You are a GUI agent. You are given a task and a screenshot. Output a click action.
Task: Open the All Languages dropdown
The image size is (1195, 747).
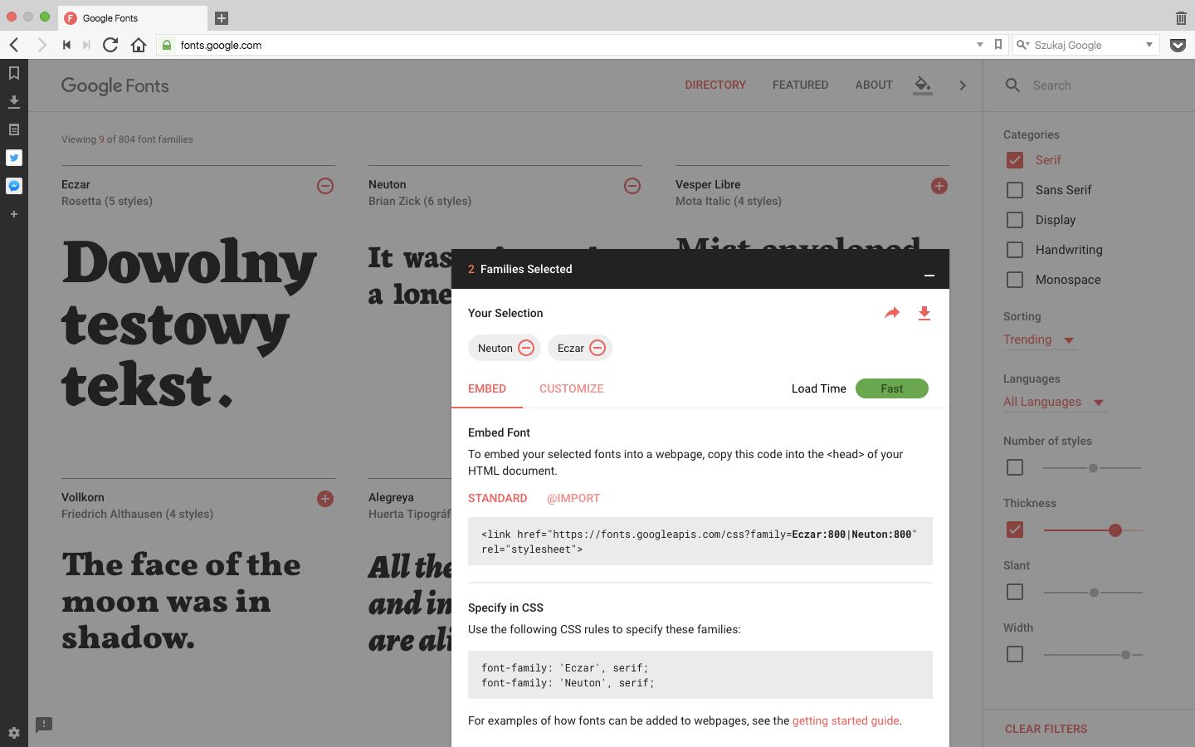click(1054, 402)
